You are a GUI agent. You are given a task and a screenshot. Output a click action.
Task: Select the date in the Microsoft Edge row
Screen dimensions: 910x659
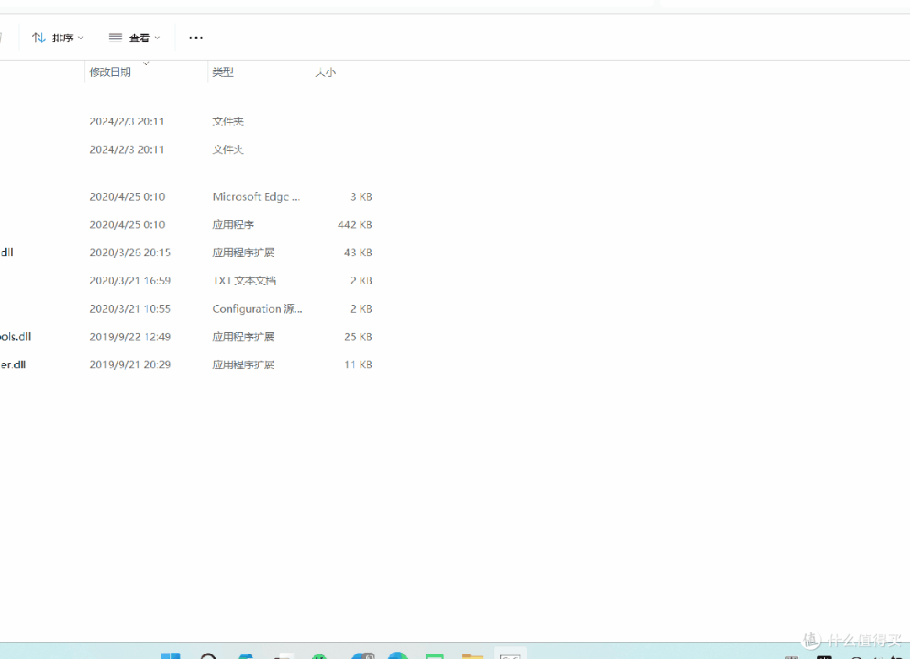pyautogui.click(x=127, y=196)
